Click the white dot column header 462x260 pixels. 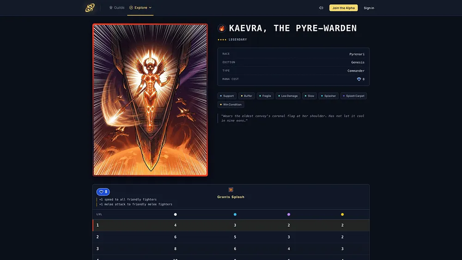click(x=175, y=214)
